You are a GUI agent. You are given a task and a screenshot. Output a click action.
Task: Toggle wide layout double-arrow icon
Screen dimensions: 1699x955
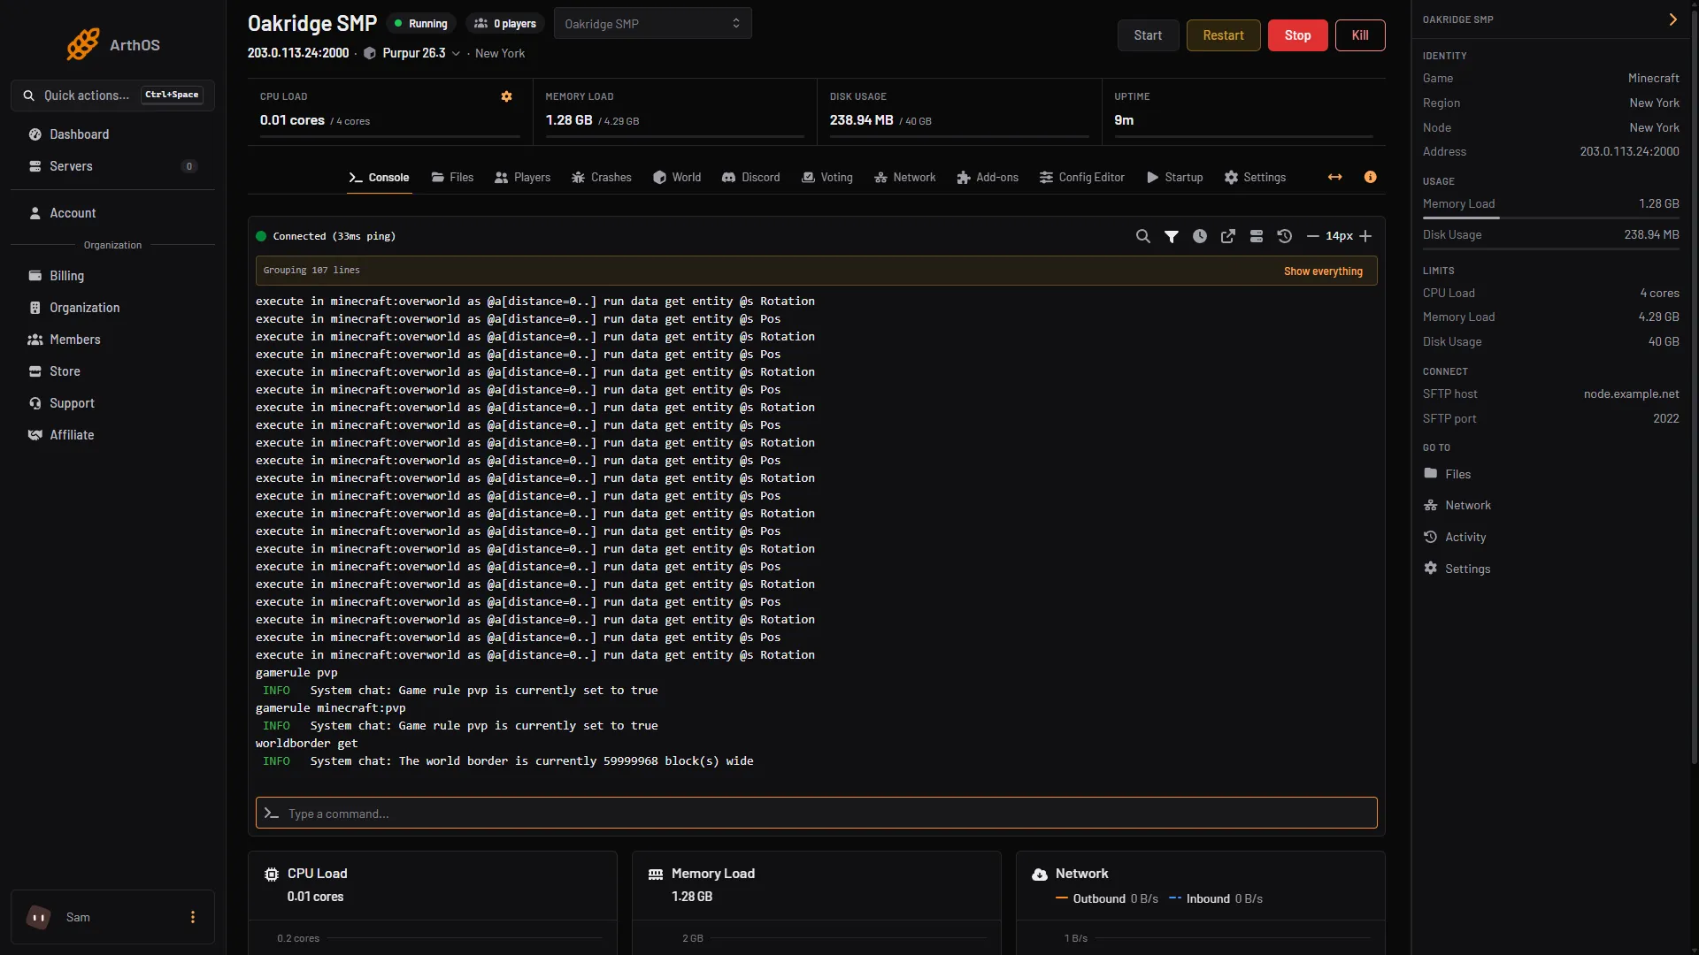[1335, 177]
